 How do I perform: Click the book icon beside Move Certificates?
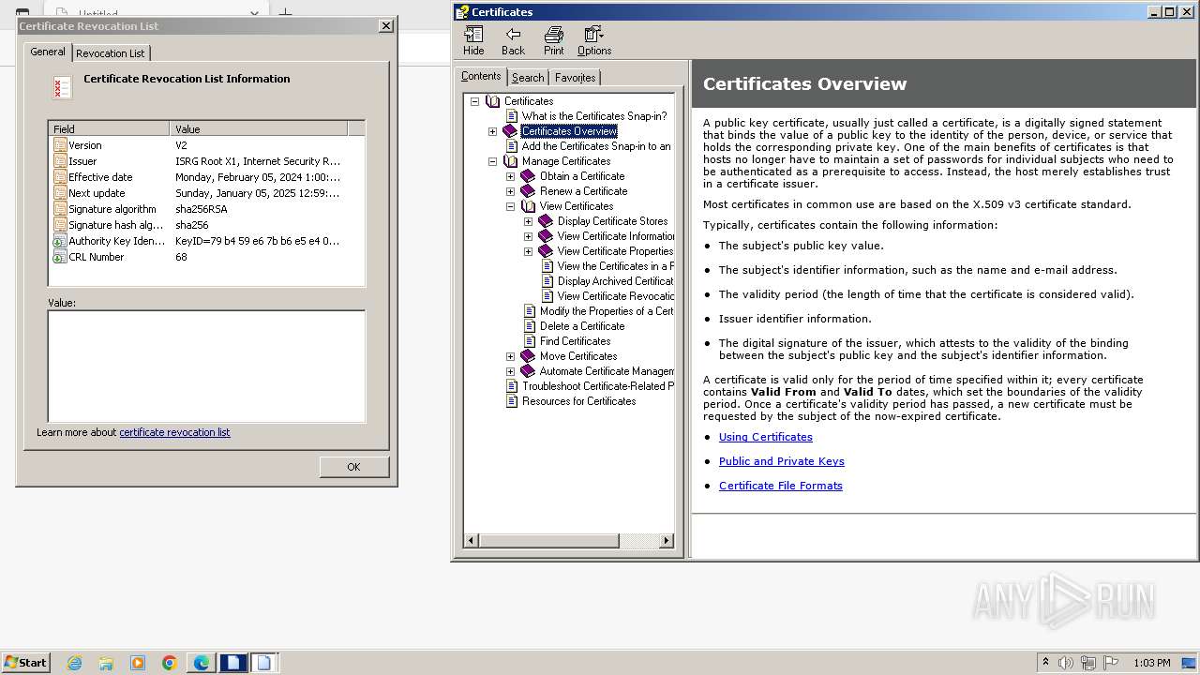[528, 356]
